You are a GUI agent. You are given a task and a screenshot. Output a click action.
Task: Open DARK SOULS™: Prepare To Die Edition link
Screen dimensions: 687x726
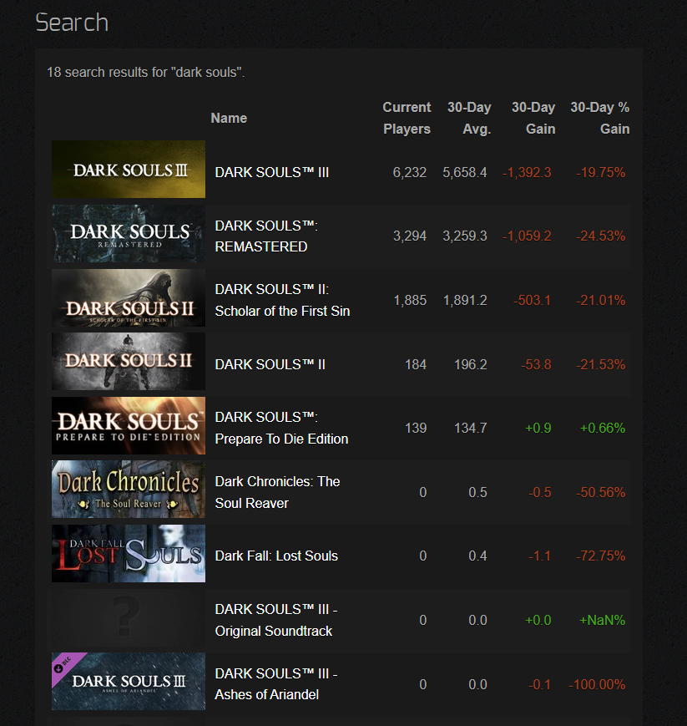coord(281,428)
